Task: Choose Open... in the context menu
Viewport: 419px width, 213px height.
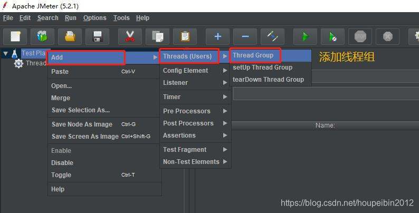Action: (x=104, y=86)
